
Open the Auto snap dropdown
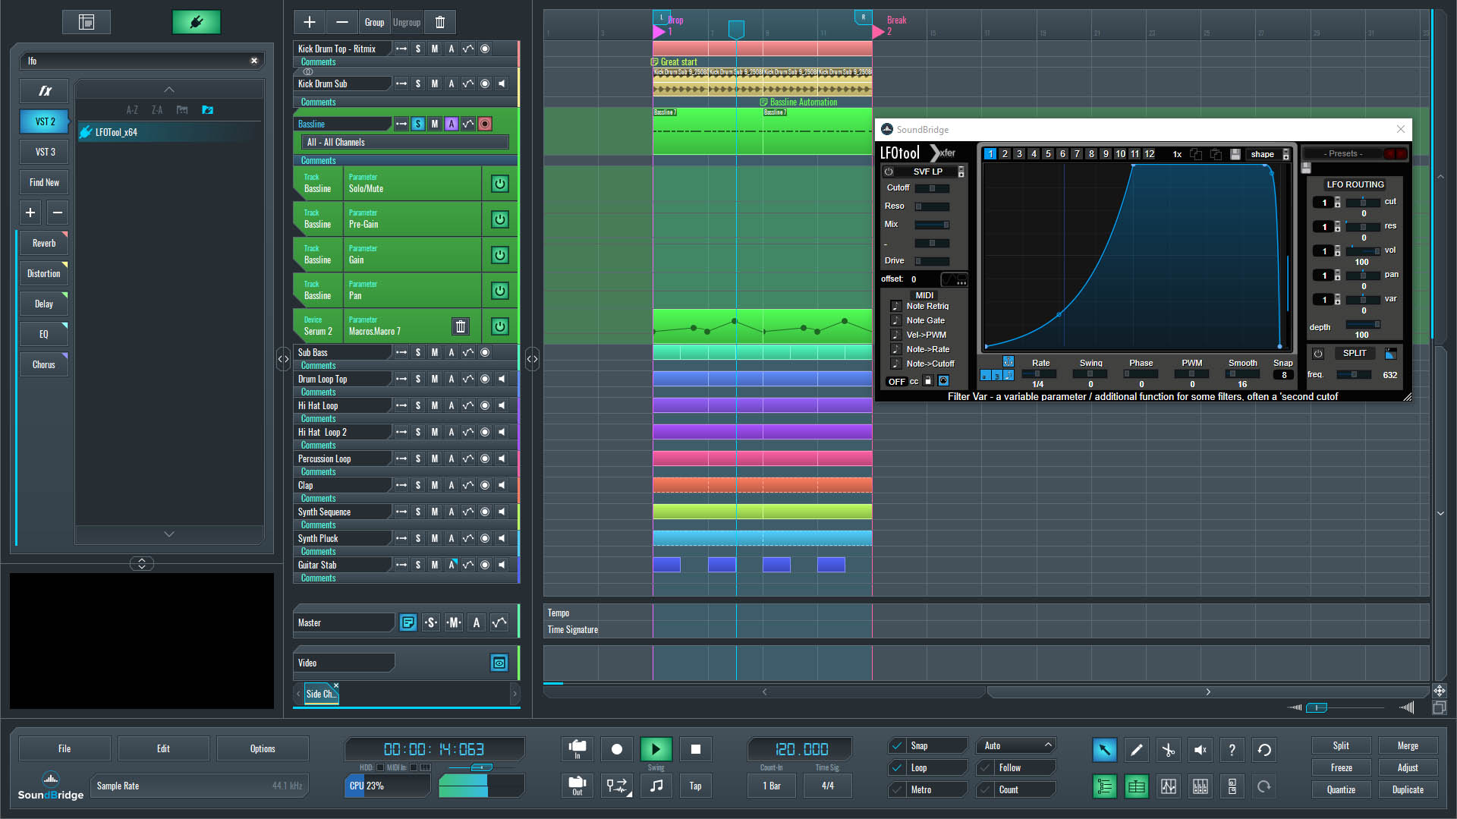(x=1016, y=745)
